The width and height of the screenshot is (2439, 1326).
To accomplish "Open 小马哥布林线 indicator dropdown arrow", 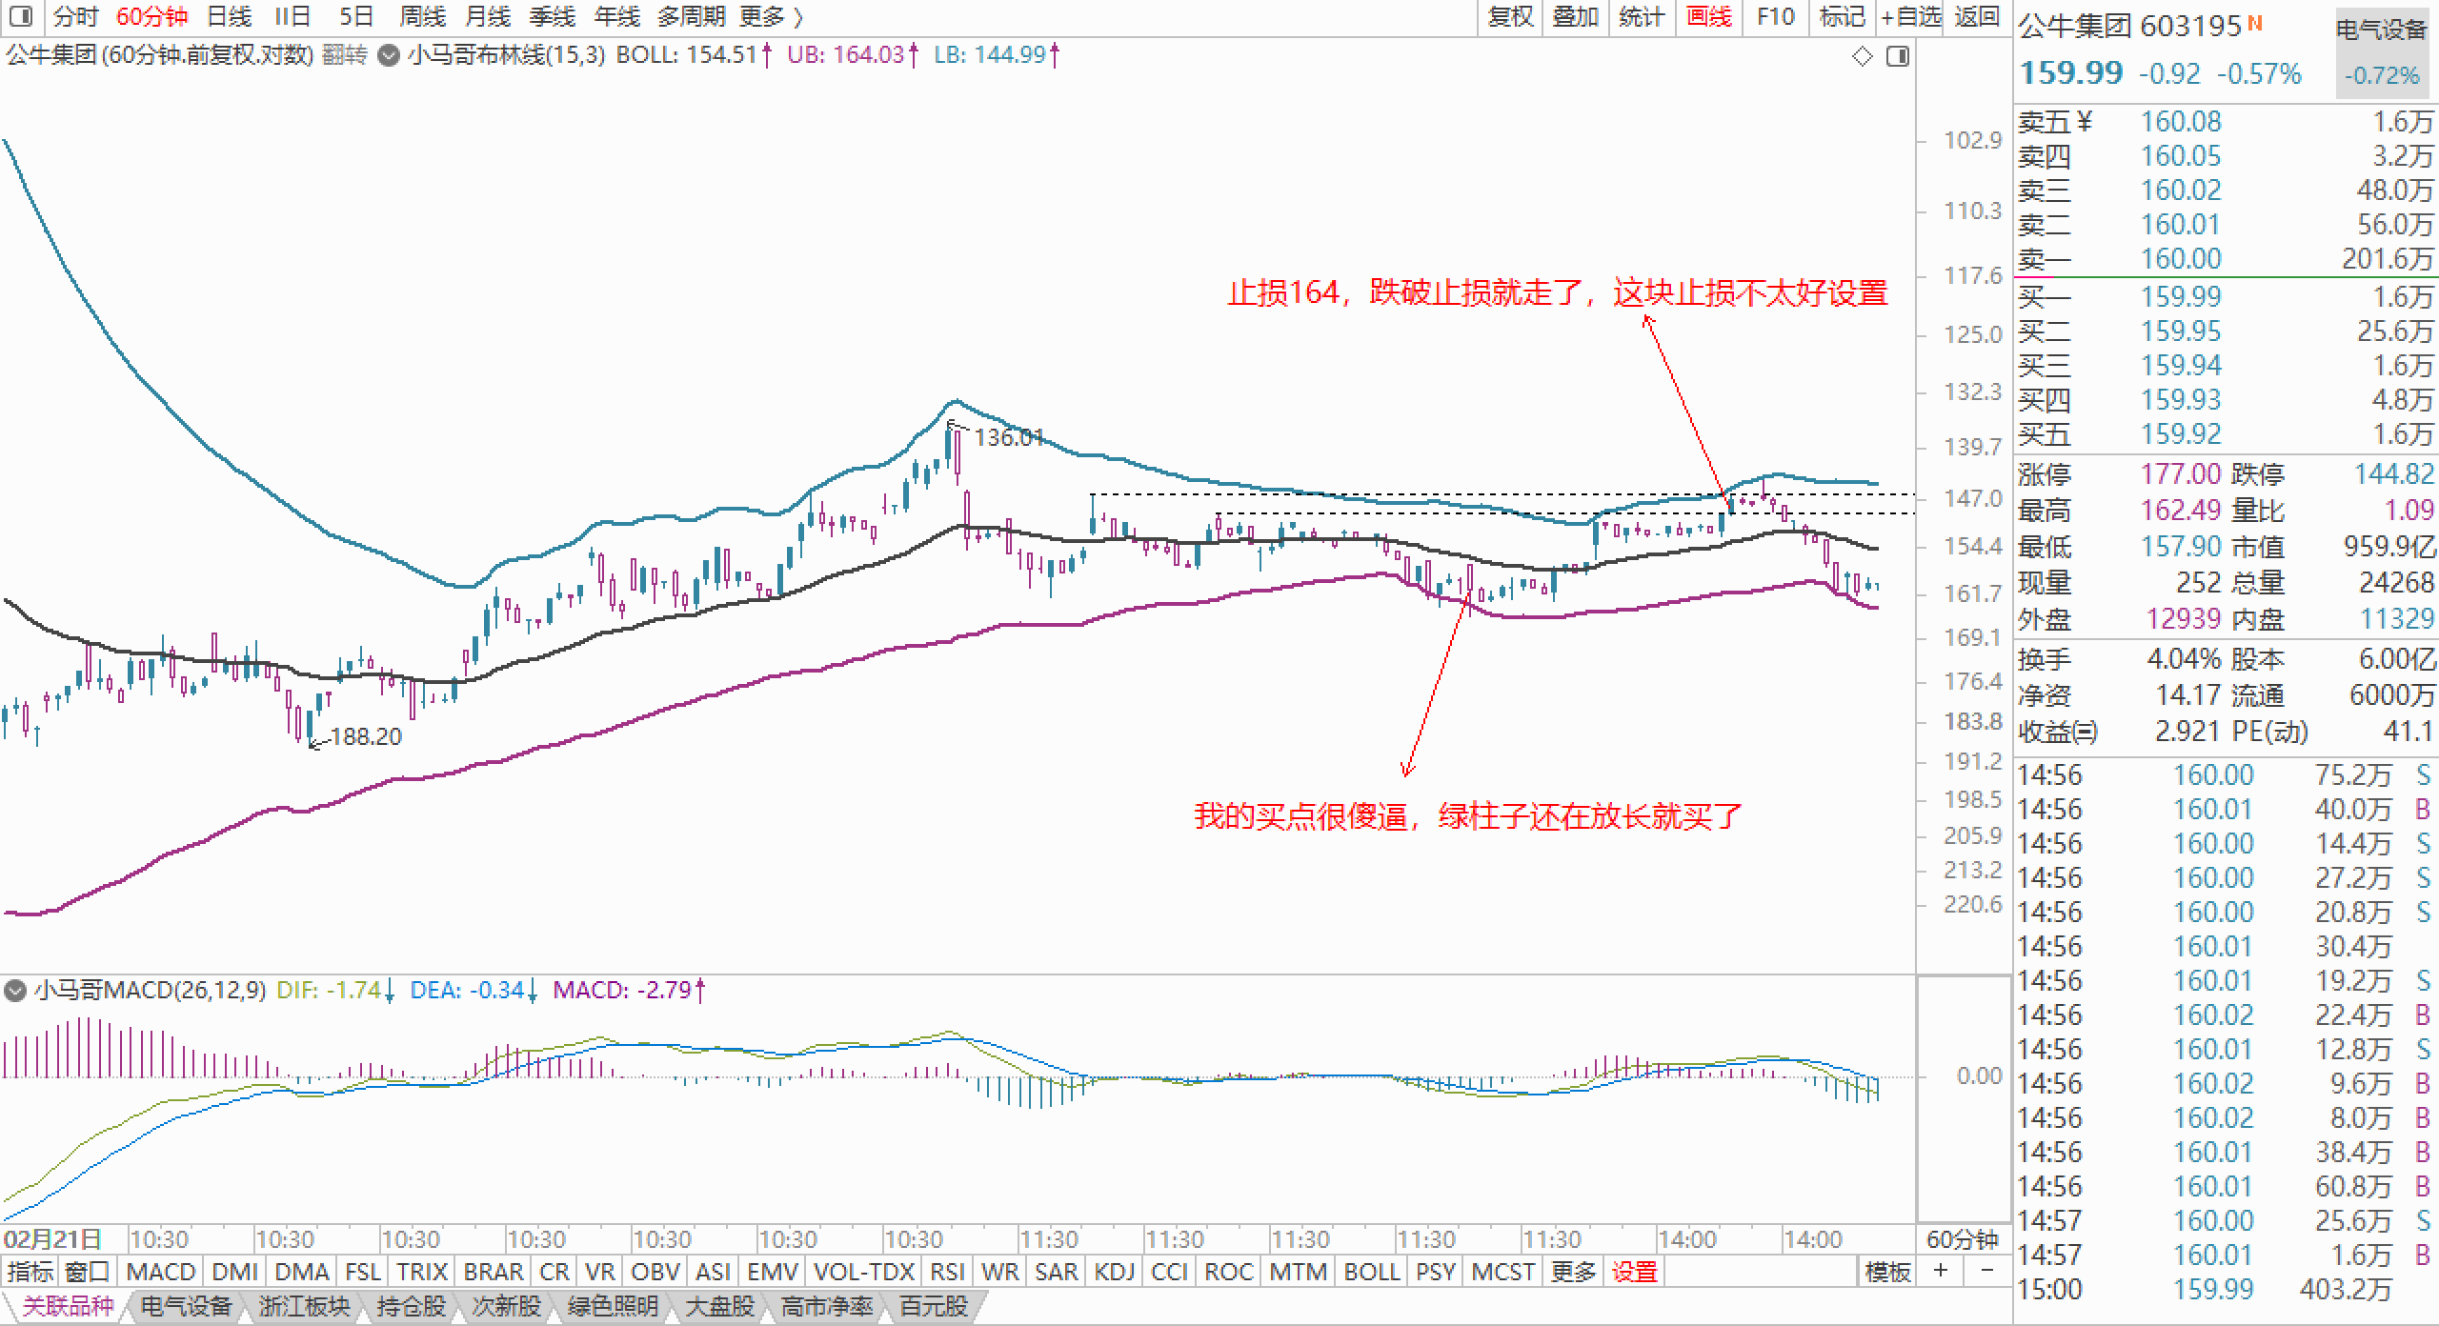I will (388, 55).
